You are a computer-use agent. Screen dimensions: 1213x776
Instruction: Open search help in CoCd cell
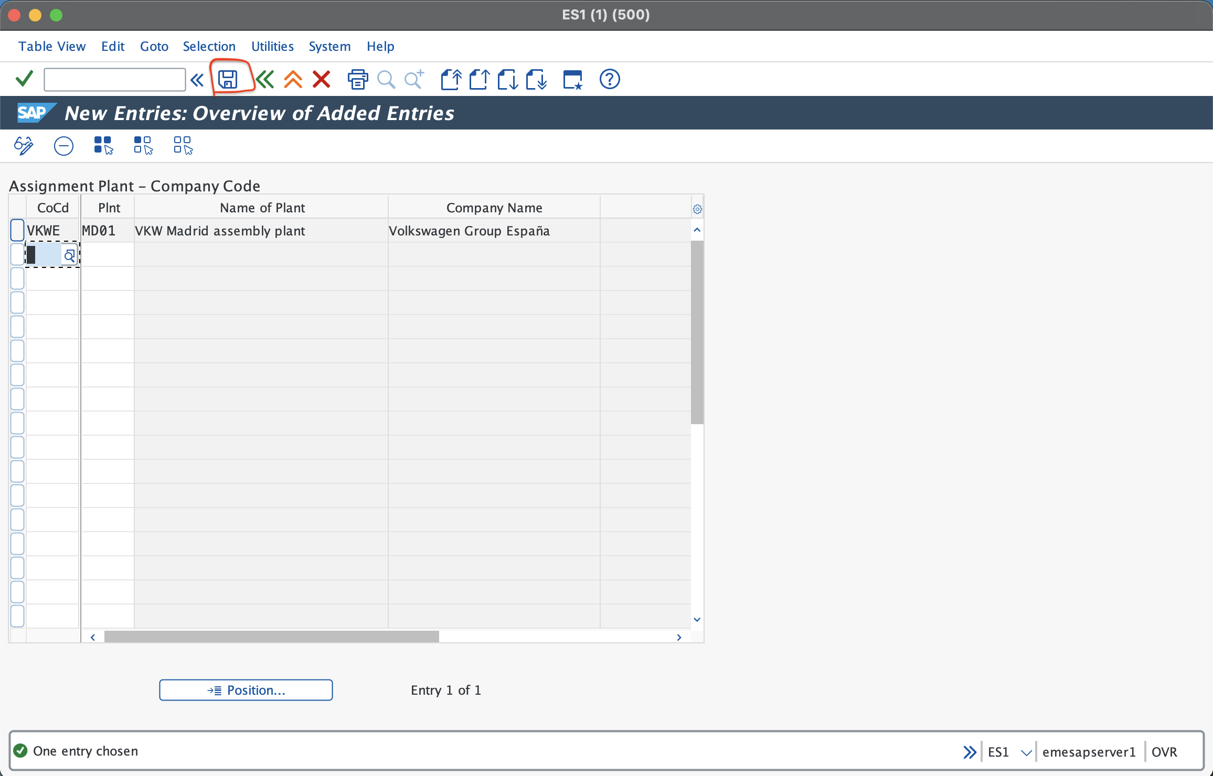click(x=69, y=255)
